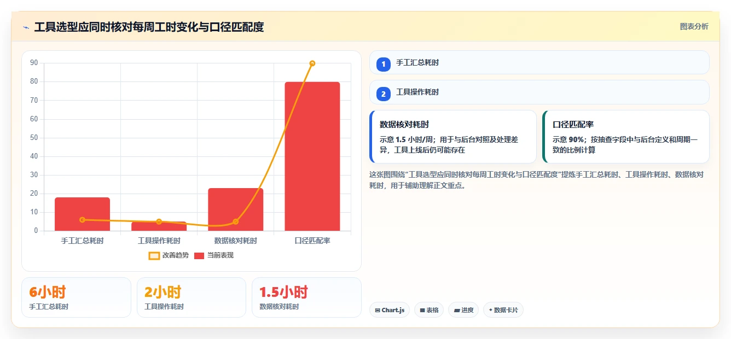The height and width of the screenshot is (339, 731).
Task: Click the icon inside the Chart.js chip
Action: 378,311
